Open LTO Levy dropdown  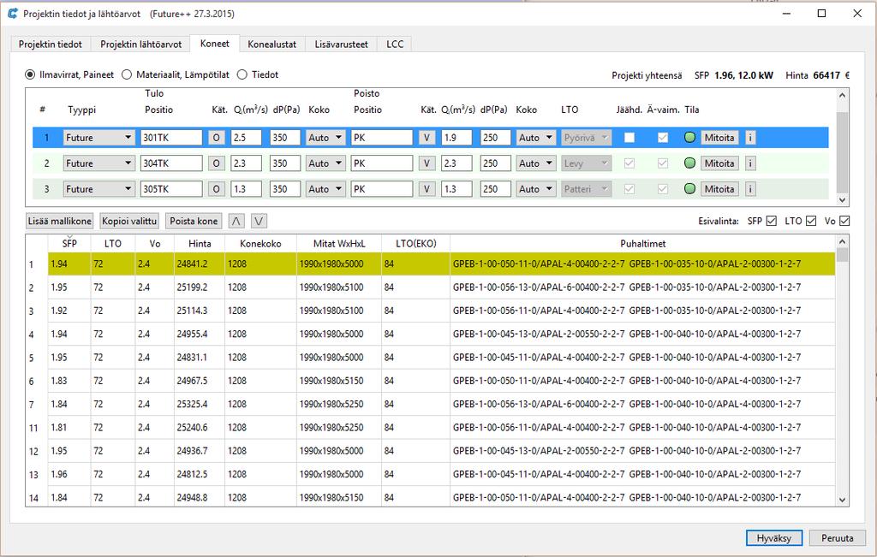[x=586, y=163]
